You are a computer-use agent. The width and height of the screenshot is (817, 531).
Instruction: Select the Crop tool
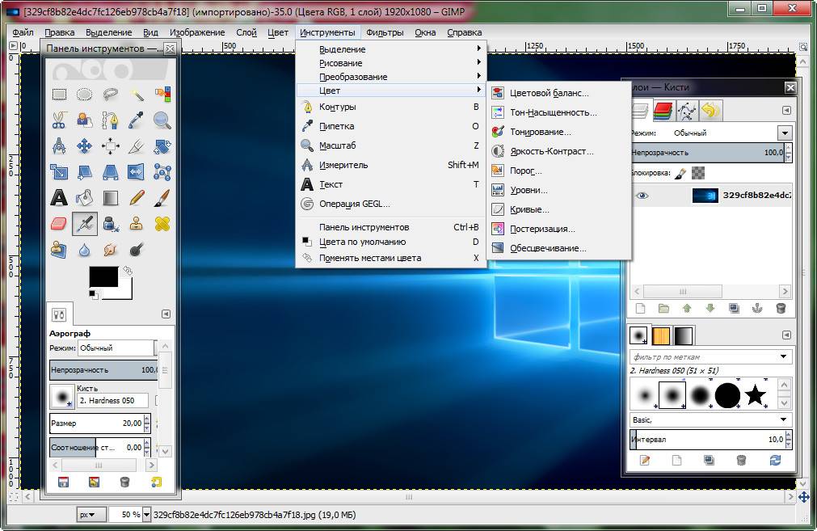point(137,146)
